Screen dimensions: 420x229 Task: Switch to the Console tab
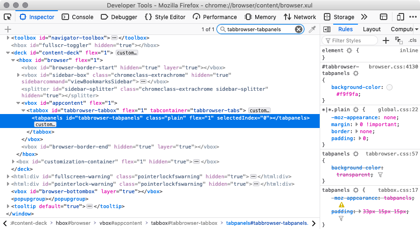[77, 17]
